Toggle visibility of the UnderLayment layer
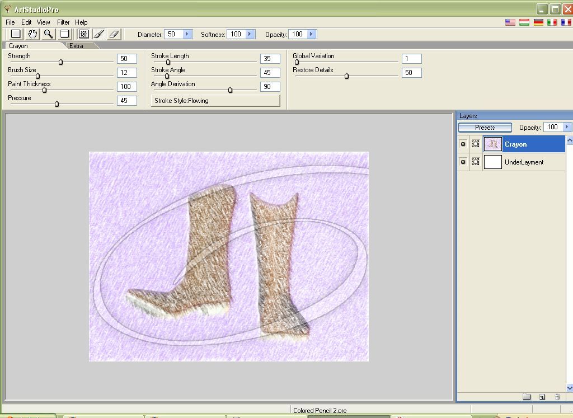 [x=463, y=162]
